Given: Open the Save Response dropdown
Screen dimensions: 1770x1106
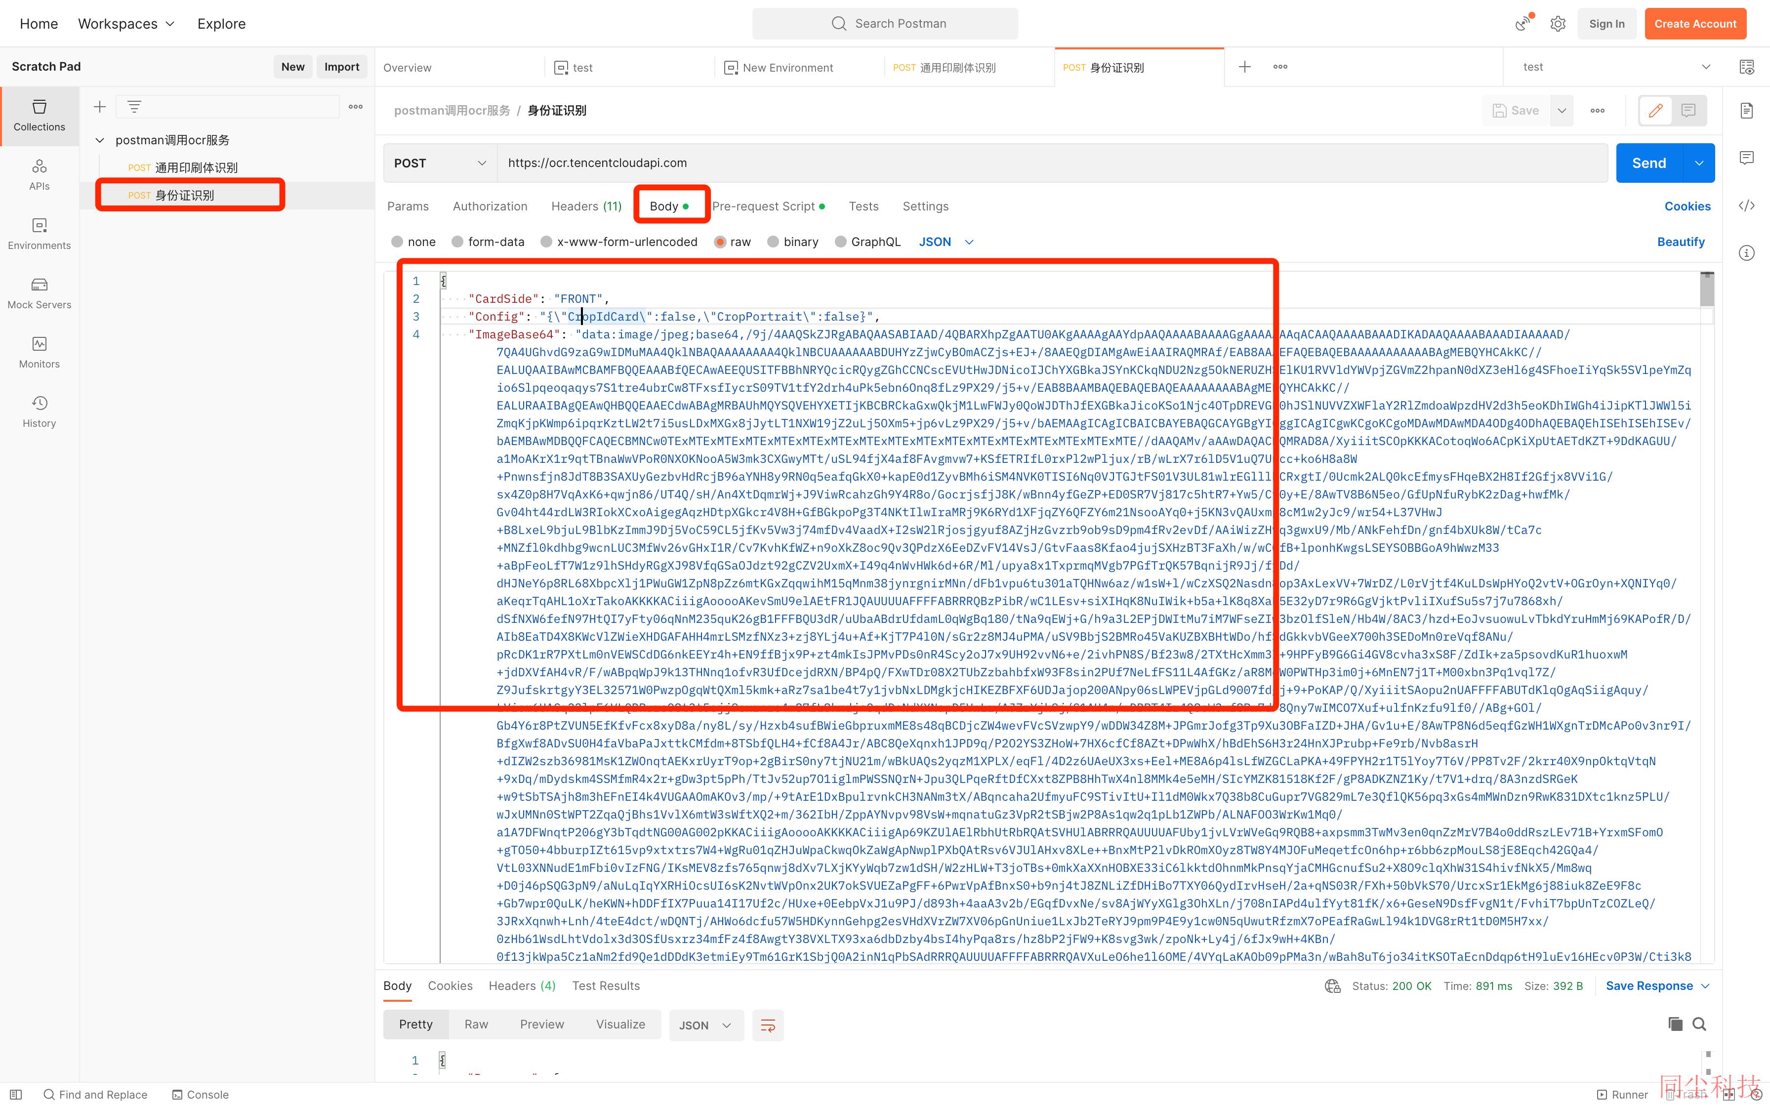Looking at the screenshot, I should coord(1657,986).
